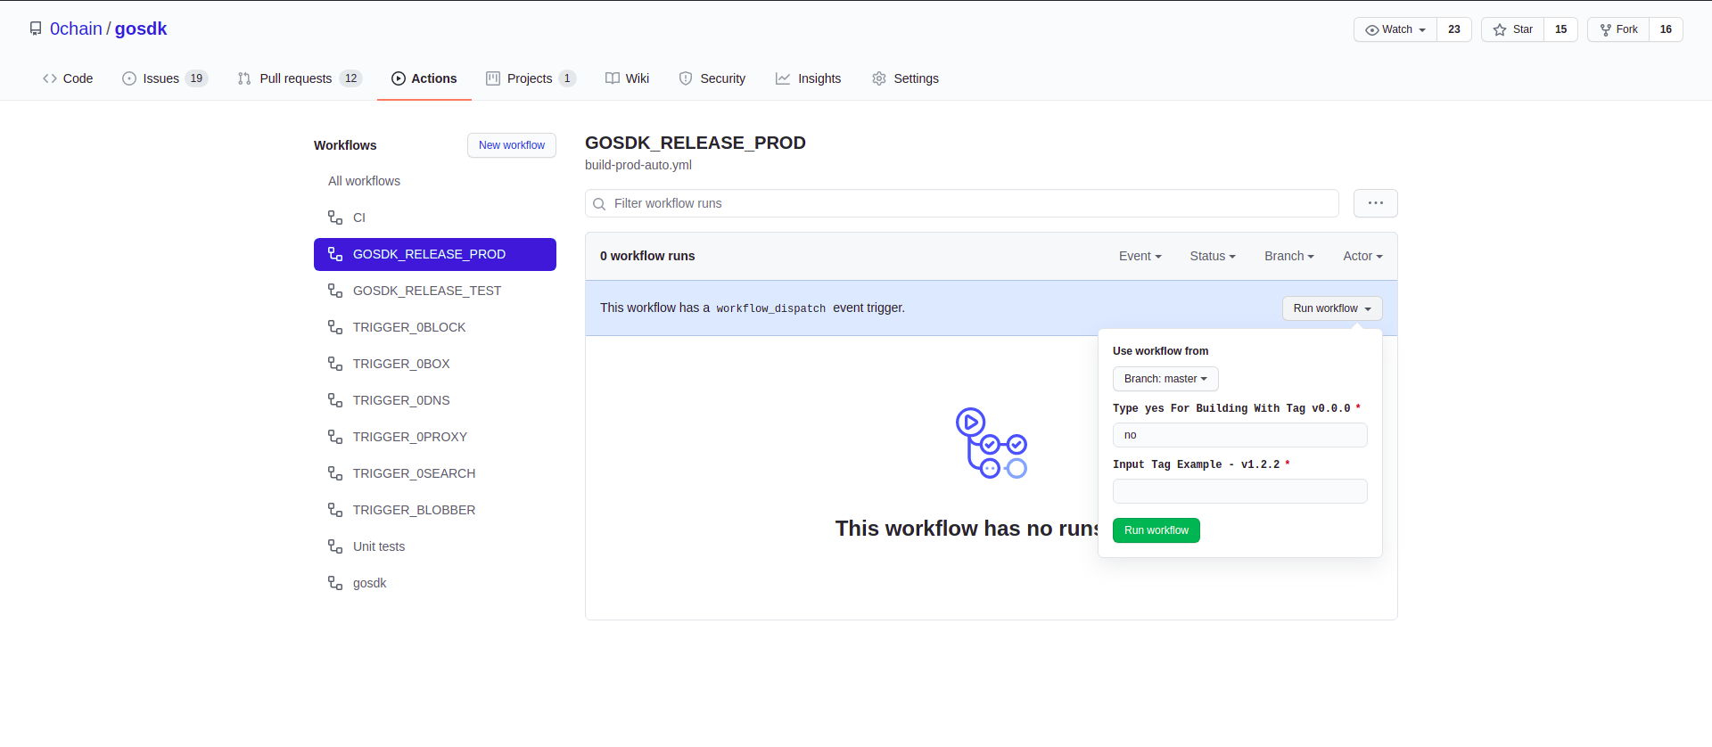This screenshot has height=747, width=1712.
Task: Click the workflow icon next to TRIGGER_0BLOCK
Action: [x=335, y=327]
